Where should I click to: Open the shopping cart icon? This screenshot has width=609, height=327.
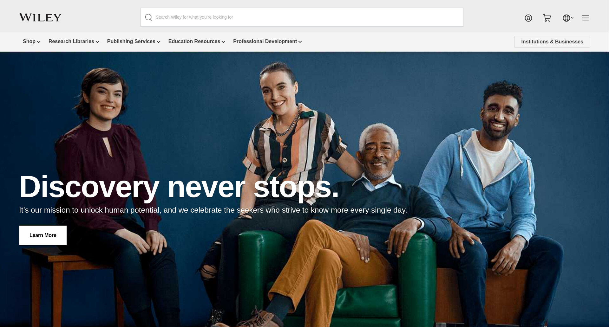point(547,18)
